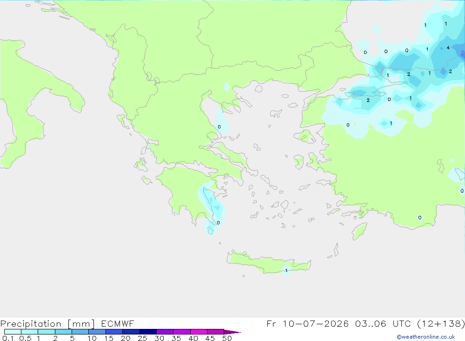Click the '1' precipitation value on Crete
This screenshot has width=465, height=341.
pyautogui.click(x=286, y=270)
